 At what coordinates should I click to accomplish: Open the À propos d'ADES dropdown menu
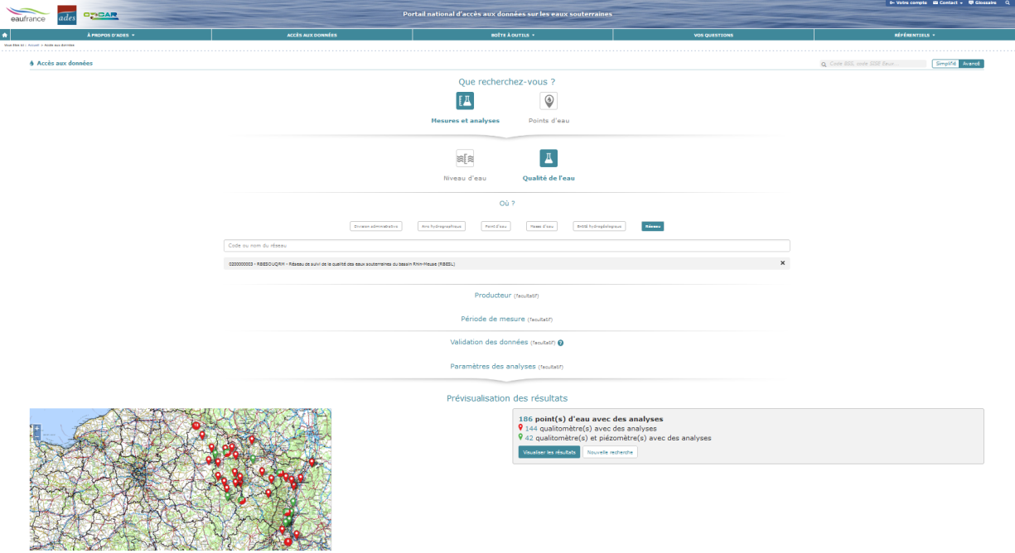(111, 35)
